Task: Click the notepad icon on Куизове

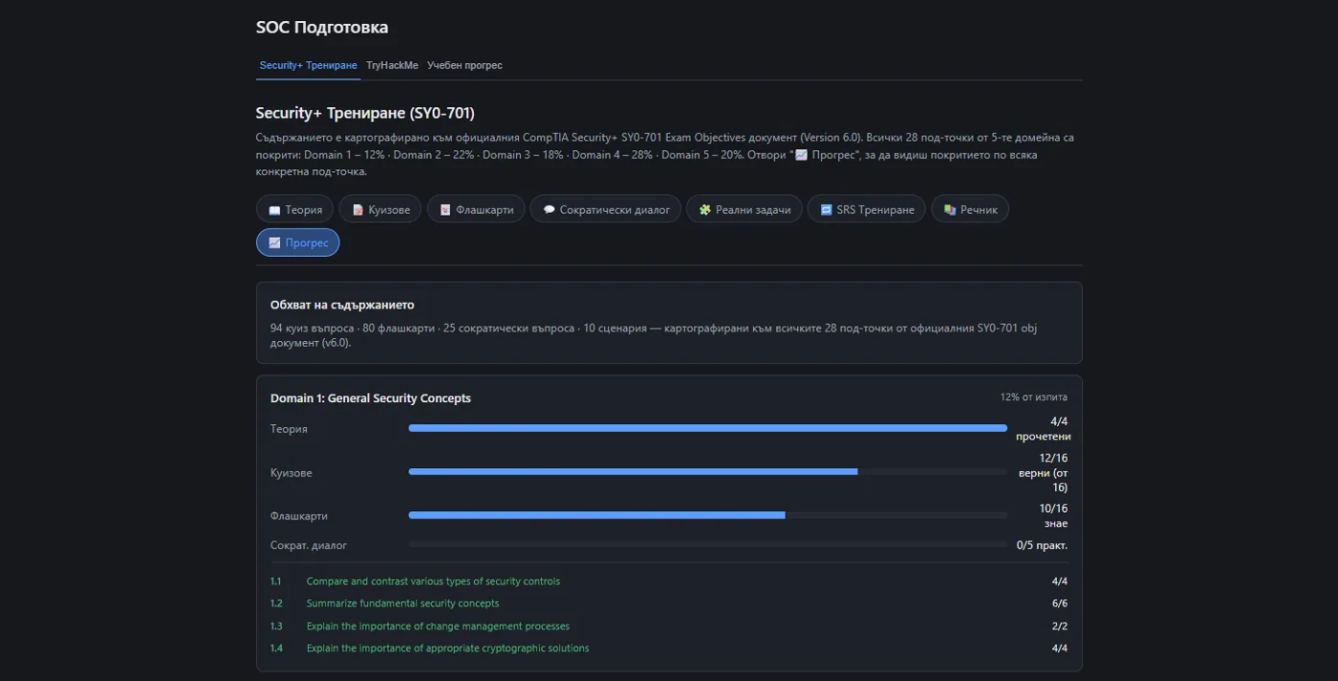Action: tap(357, 210)
